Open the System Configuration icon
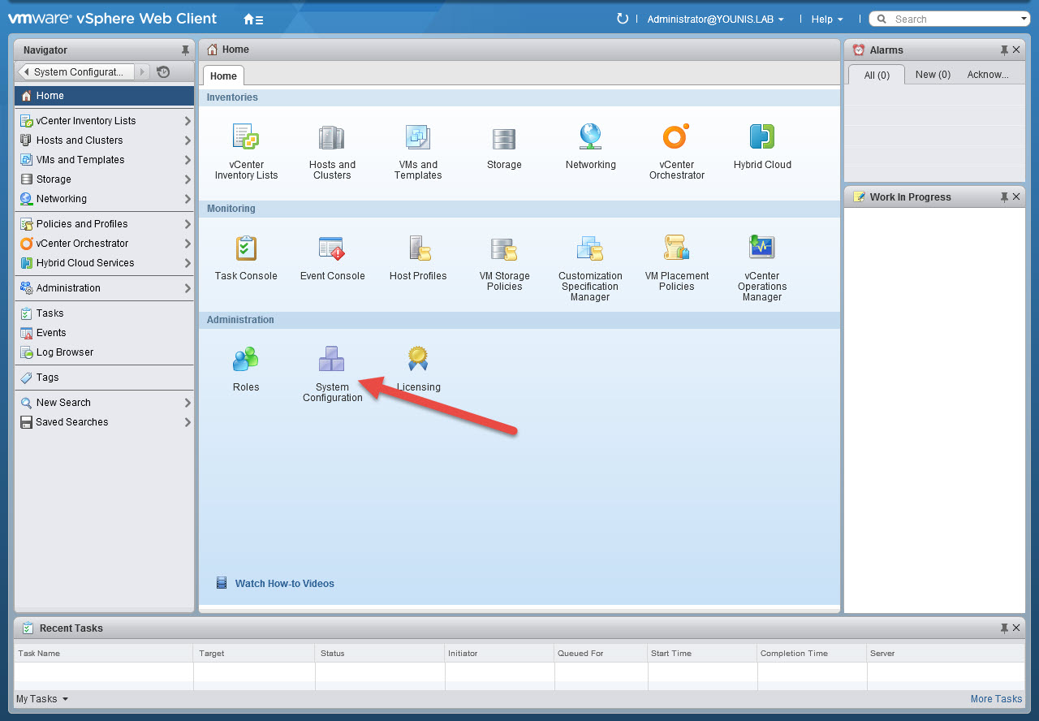 (331, 360)
